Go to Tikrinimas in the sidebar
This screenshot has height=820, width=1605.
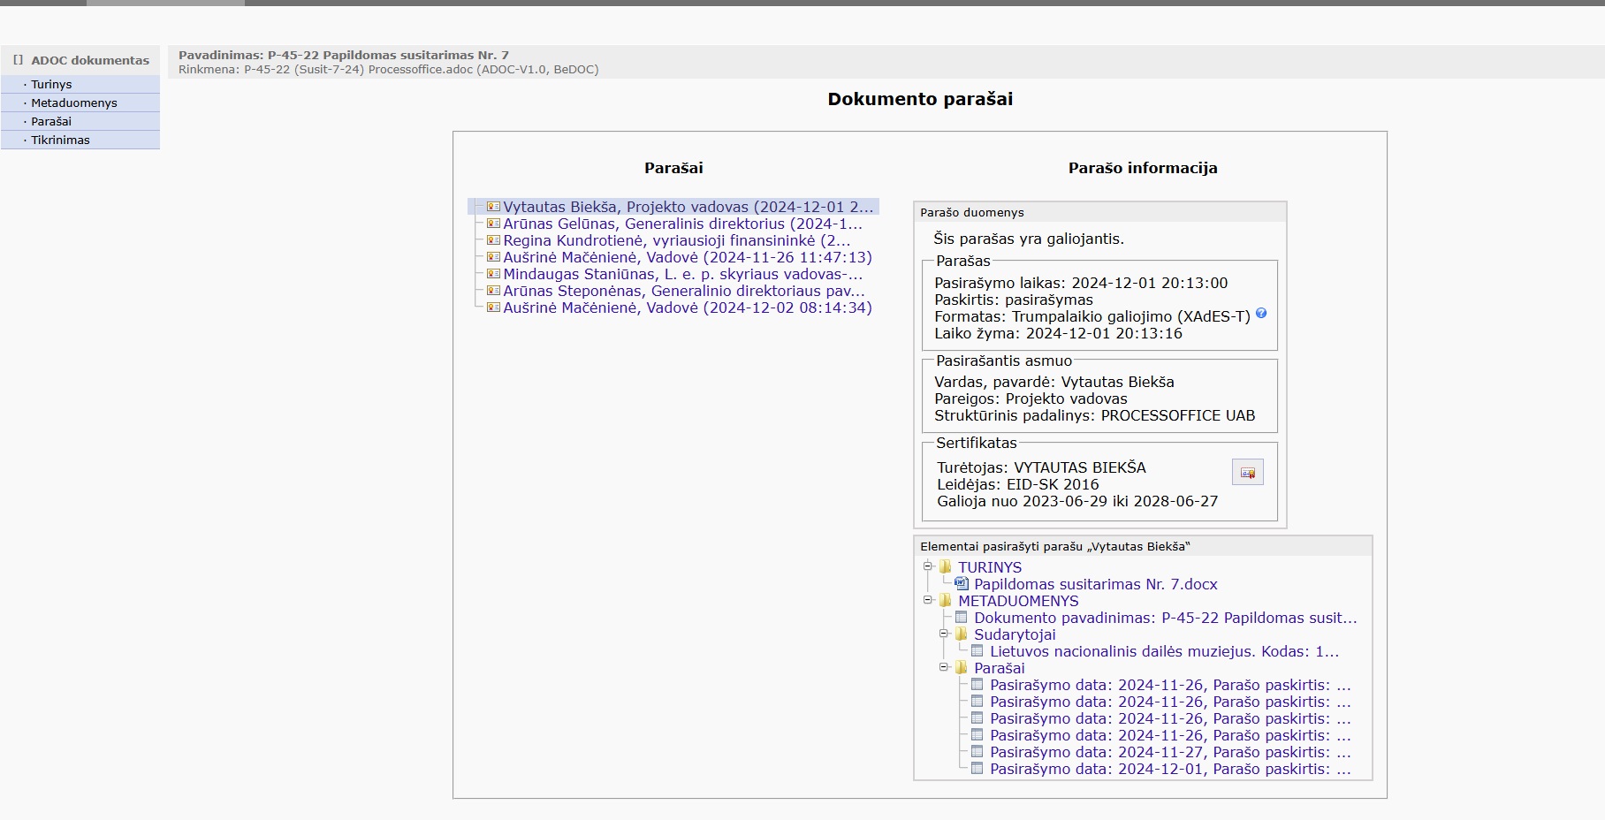60,140
